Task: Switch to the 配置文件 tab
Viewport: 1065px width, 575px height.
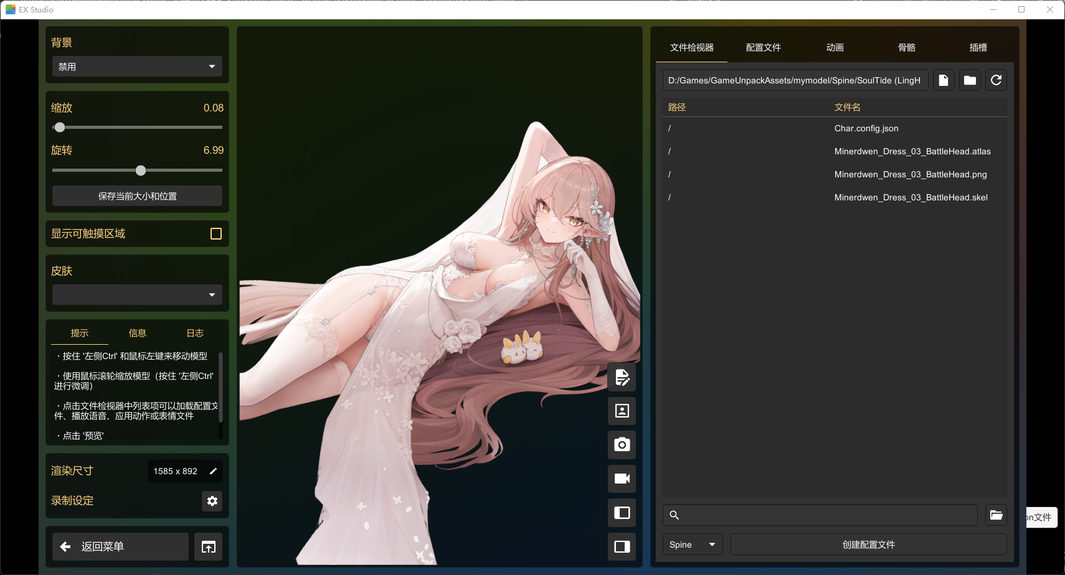Action: coord(763,48)
